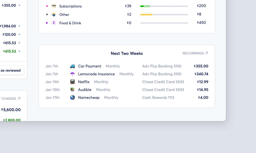Image resolution: width=256 pixels, height=153 pixels.
Task: Click the books icon beside Audible
Action: pos(72,90)
